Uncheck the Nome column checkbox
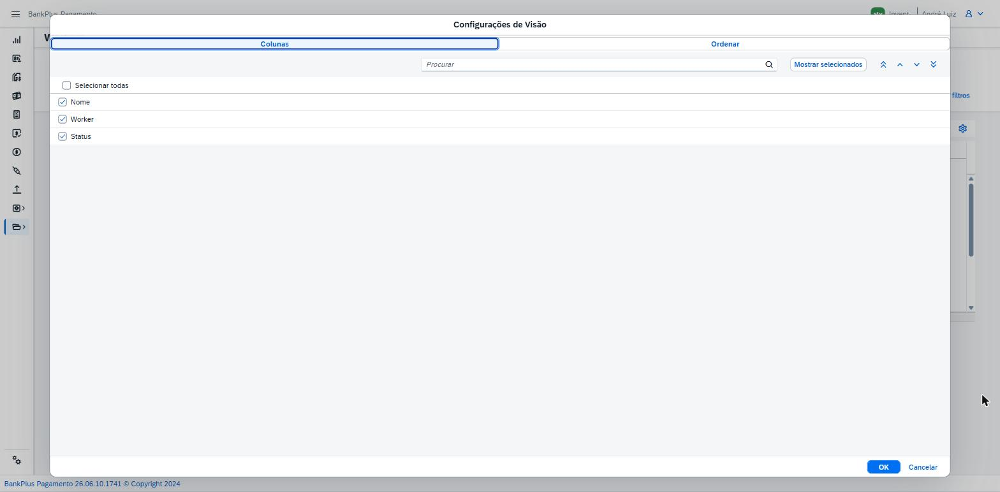This screenshot has height=492, width=1000. (62, 102)
